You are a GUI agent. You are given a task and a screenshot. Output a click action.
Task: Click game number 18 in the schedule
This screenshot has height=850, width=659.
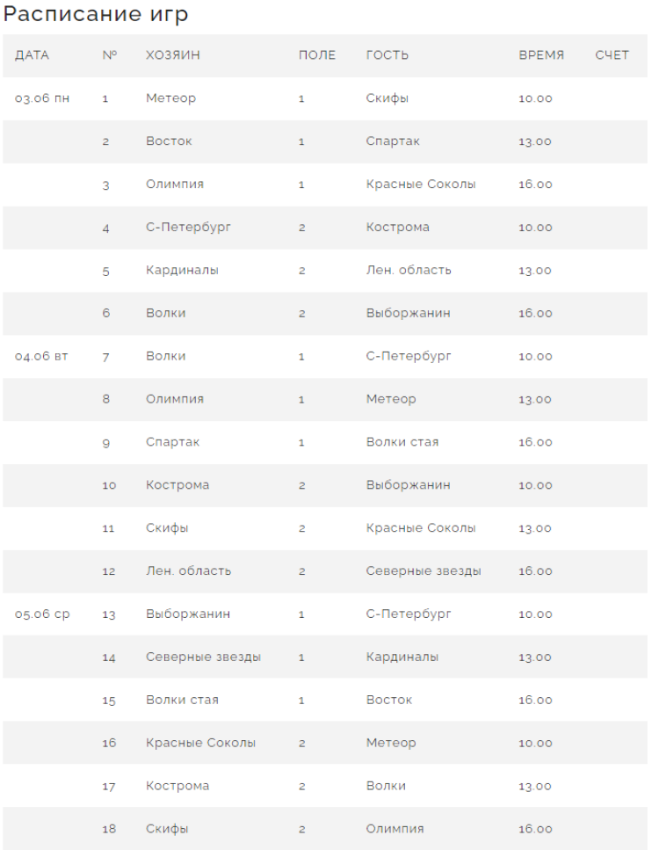109,829
